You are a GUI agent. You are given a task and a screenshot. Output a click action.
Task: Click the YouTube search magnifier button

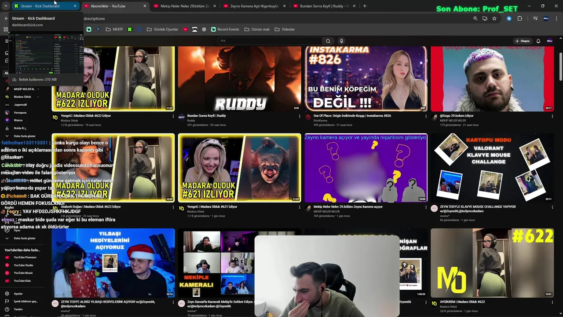(x=328, y=41)
